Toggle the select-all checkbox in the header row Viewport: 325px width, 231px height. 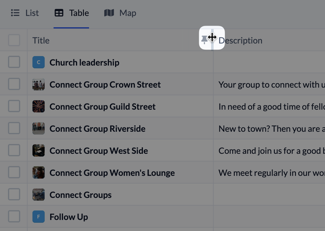point(14,40)
